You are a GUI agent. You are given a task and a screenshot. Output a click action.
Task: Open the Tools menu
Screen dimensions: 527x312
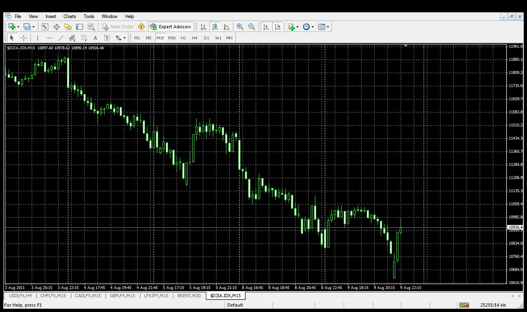(x=89, y=16)
